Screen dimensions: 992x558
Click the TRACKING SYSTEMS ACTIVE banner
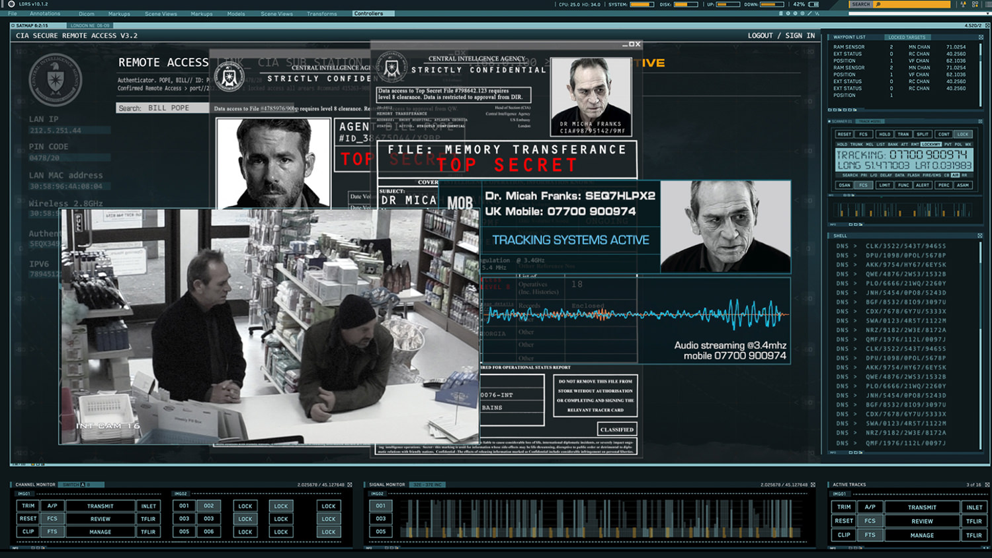tap(570, 240)
